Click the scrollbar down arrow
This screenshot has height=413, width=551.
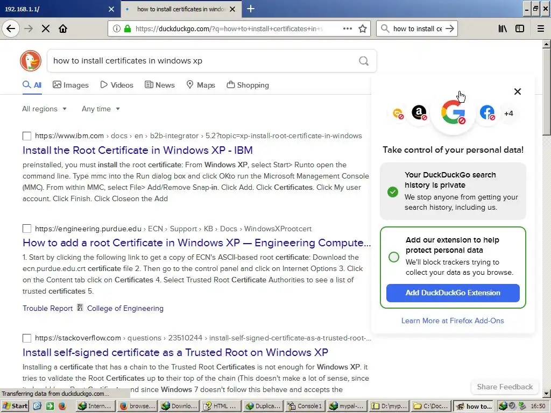(546, 393)
